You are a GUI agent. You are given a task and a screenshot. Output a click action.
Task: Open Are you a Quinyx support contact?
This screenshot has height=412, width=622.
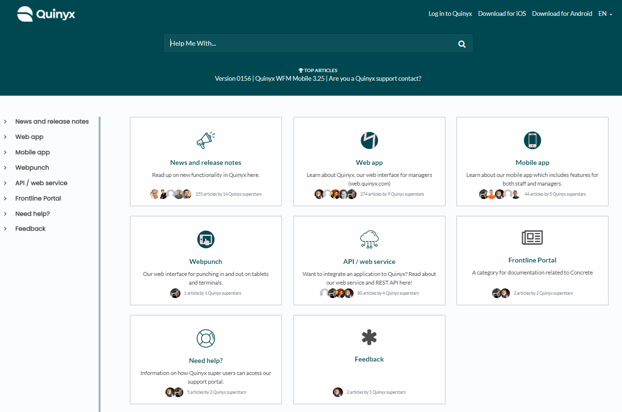(x=375, y=78)
